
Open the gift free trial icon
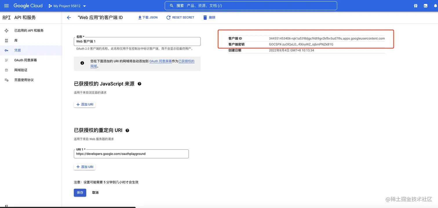click(x=416, y=6)
